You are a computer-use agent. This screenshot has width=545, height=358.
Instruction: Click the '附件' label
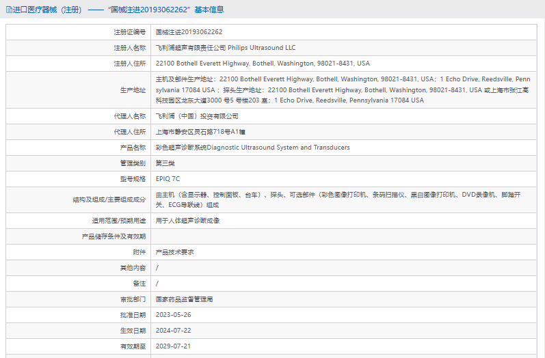pos(139,252)
